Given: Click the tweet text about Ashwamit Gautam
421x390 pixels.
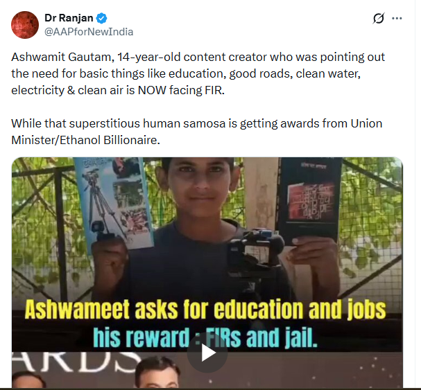Looking at the screenshot, I should click(x=198, y=73).
